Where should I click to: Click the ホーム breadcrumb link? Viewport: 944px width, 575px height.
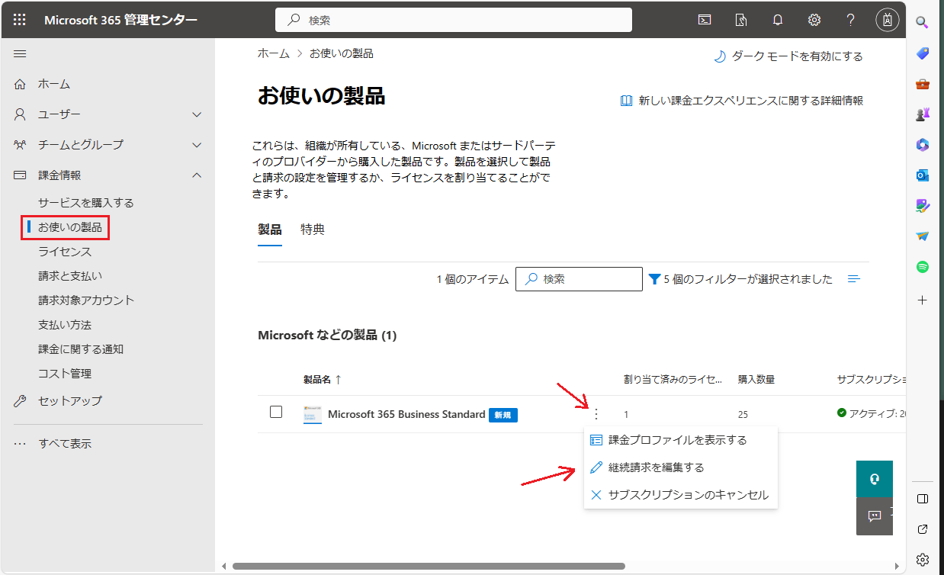pyautogui.click(x=274, y=53)
